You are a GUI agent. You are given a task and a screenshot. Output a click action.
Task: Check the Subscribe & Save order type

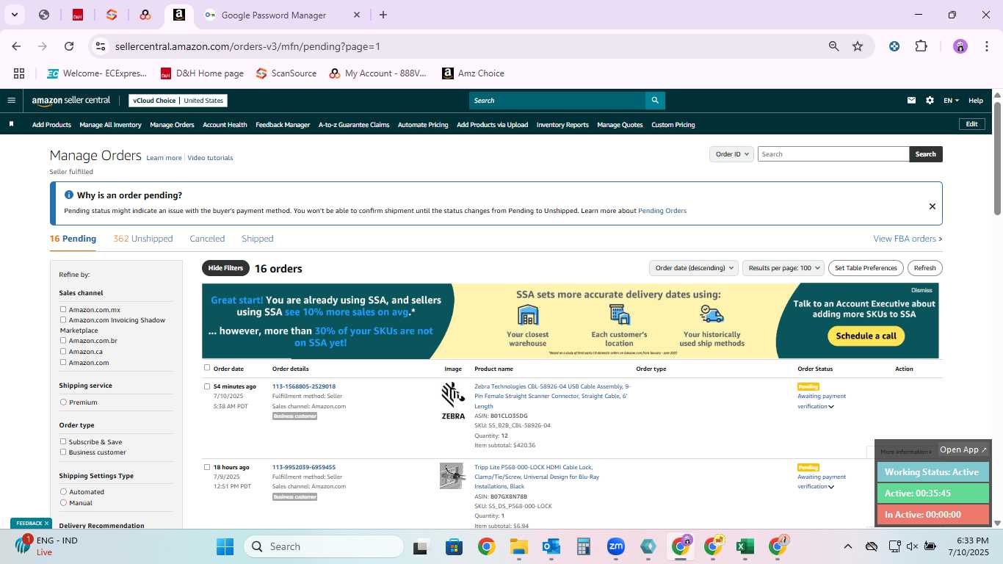(63, 442)
